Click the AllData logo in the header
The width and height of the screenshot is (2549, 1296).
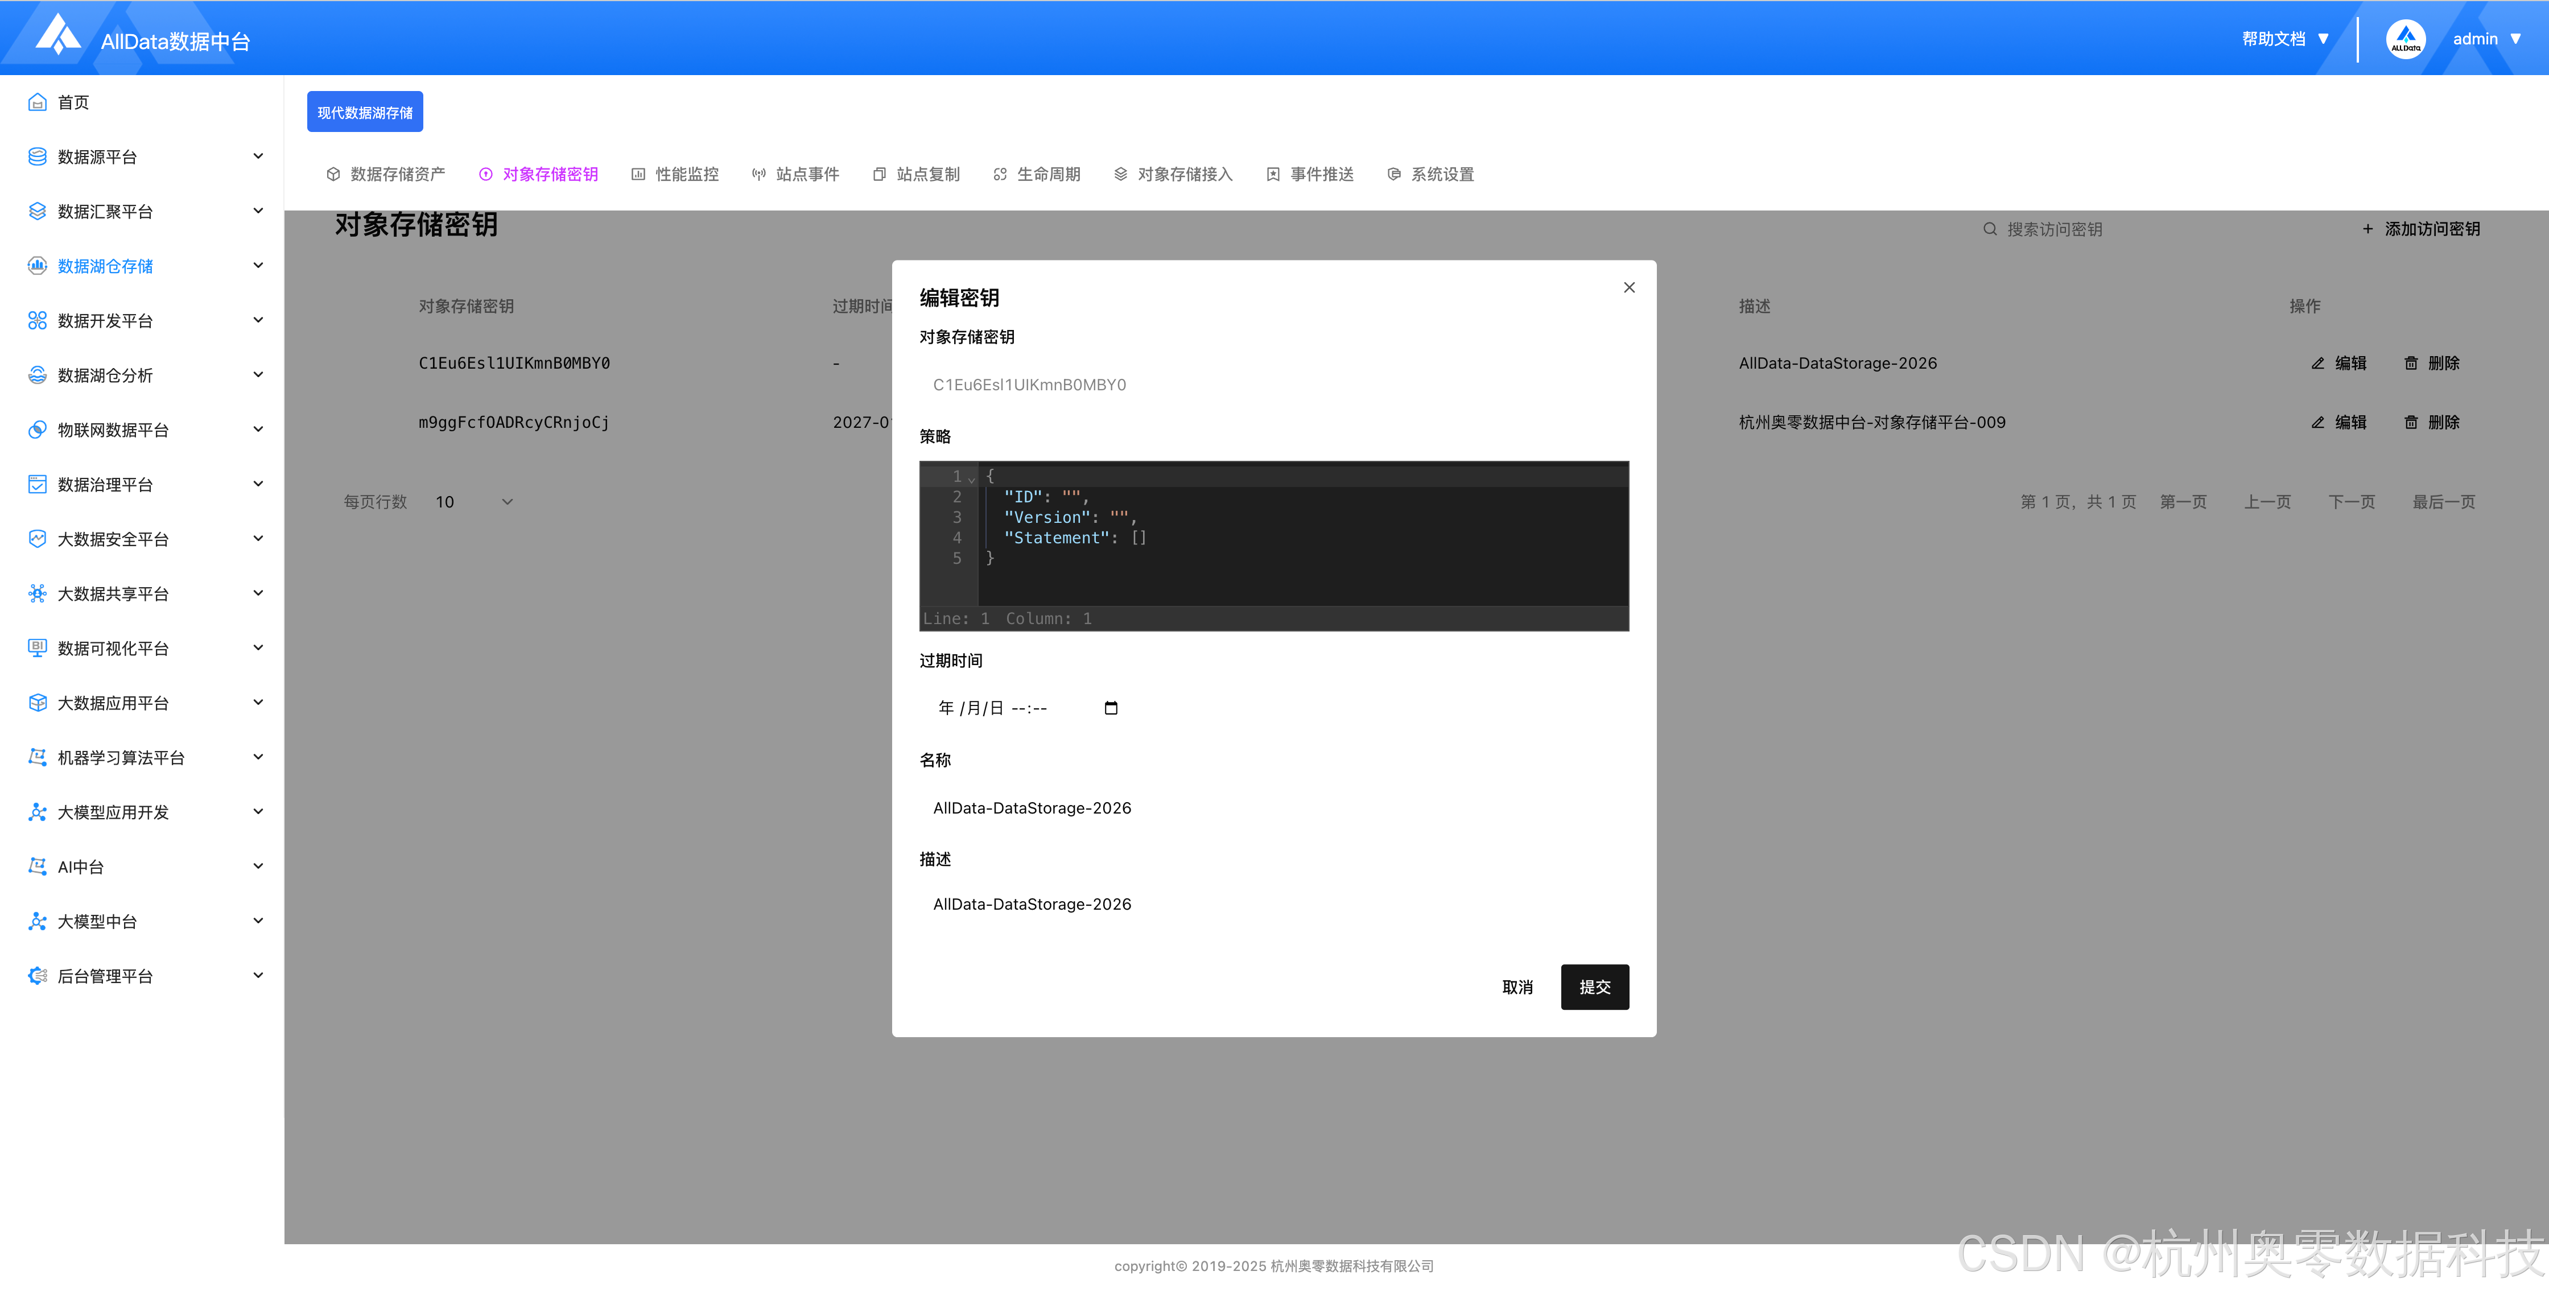tap(57, 36)
